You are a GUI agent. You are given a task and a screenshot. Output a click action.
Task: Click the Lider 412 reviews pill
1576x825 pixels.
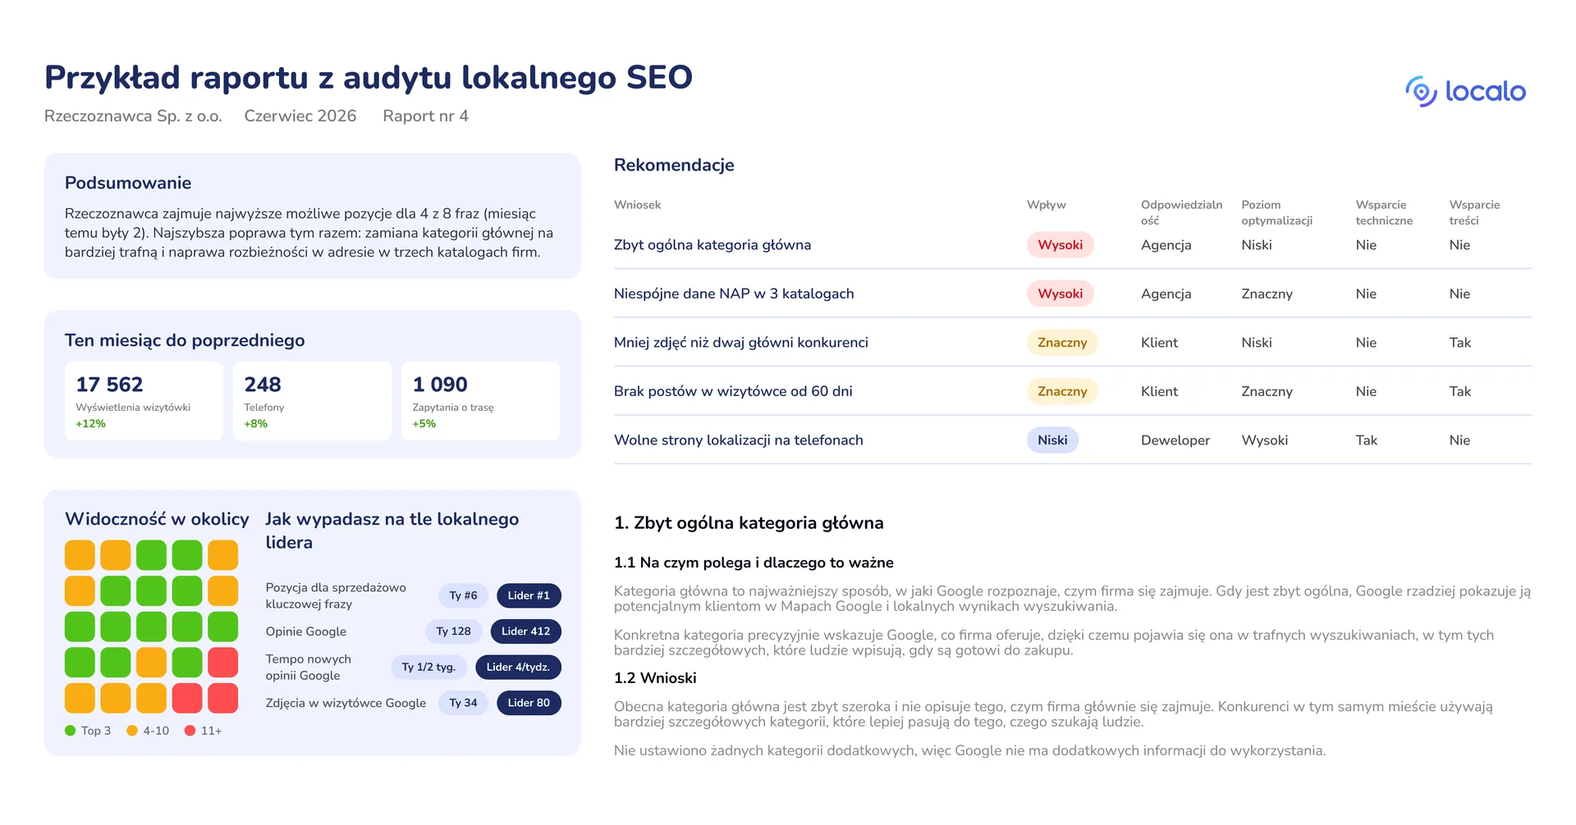(x=525, y=631)
